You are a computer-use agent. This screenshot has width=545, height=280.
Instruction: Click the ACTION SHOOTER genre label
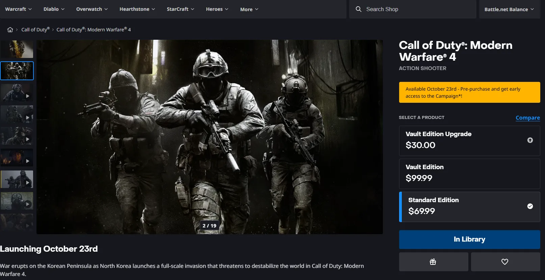(x=422, y=68)
